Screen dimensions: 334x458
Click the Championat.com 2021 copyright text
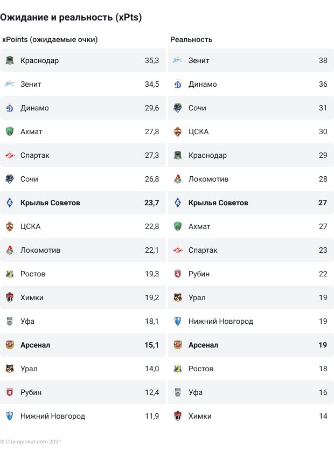click(31, 442)
